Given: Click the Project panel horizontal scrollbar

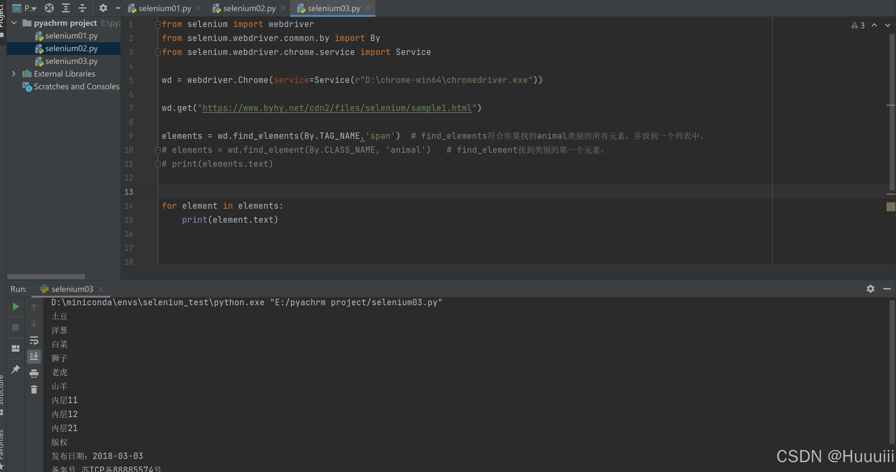Looking at the screenshot, I should [46, 277].
